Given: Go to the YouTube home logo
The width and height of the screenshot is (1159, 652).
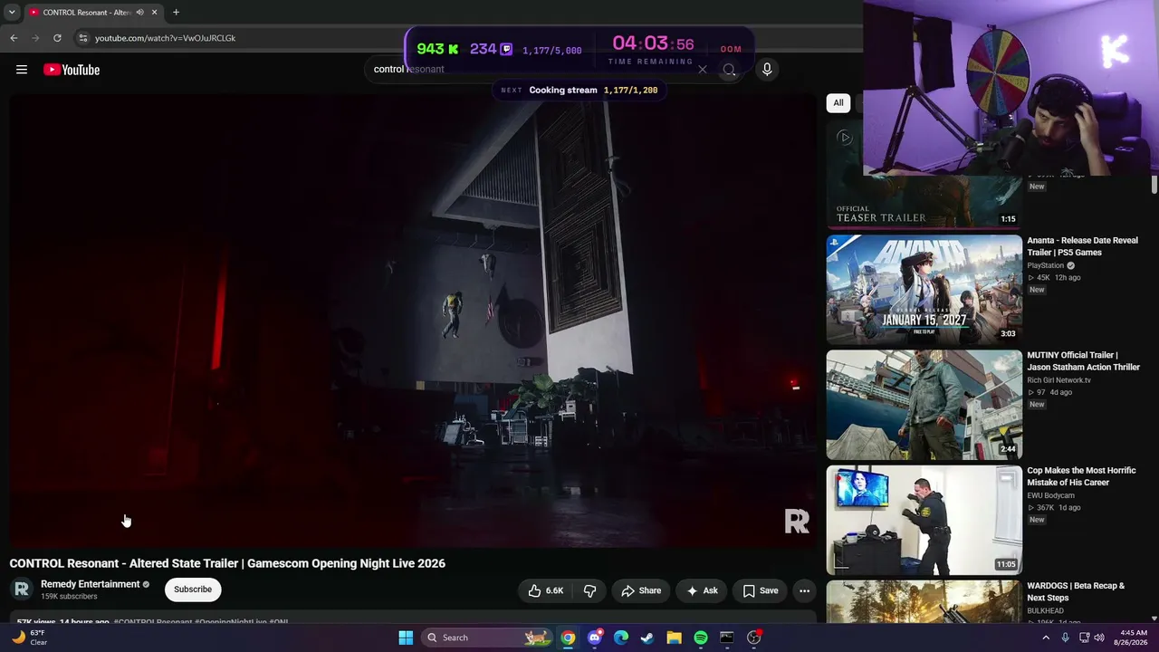Looking at the screenshot, I should (72, 70).
